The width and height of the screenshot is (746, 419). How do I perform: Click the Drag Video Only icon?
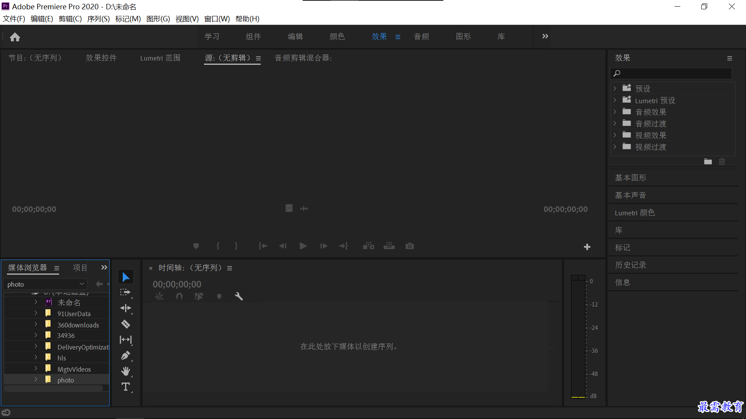tap(289, 208)
